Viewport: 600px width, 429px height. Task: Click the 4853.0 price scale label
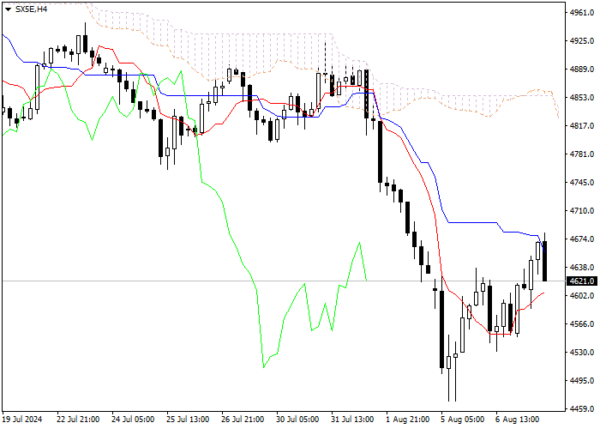(x=582, y=97)
